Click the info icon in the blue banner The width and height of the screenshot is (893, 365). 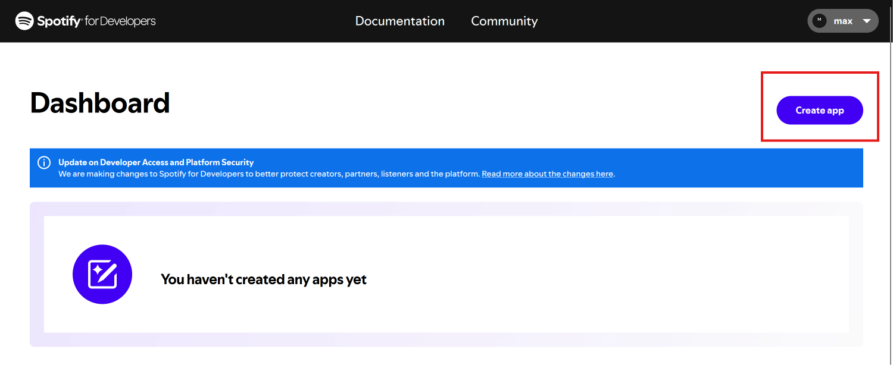44,162
